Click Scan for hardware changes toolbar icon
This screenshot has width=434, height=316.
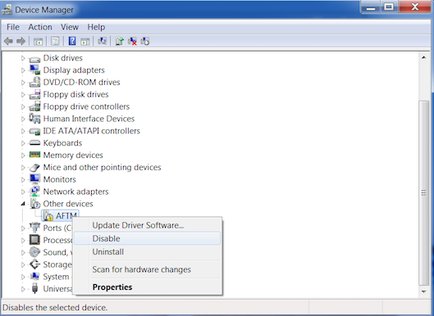pyautogui.click(x=102, y=41)
